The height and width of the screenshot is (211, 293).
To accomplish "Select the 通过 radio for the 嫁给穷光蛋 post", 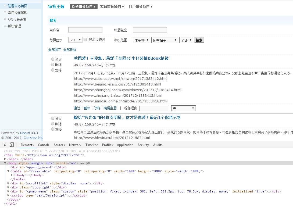I will pos(53,118).
